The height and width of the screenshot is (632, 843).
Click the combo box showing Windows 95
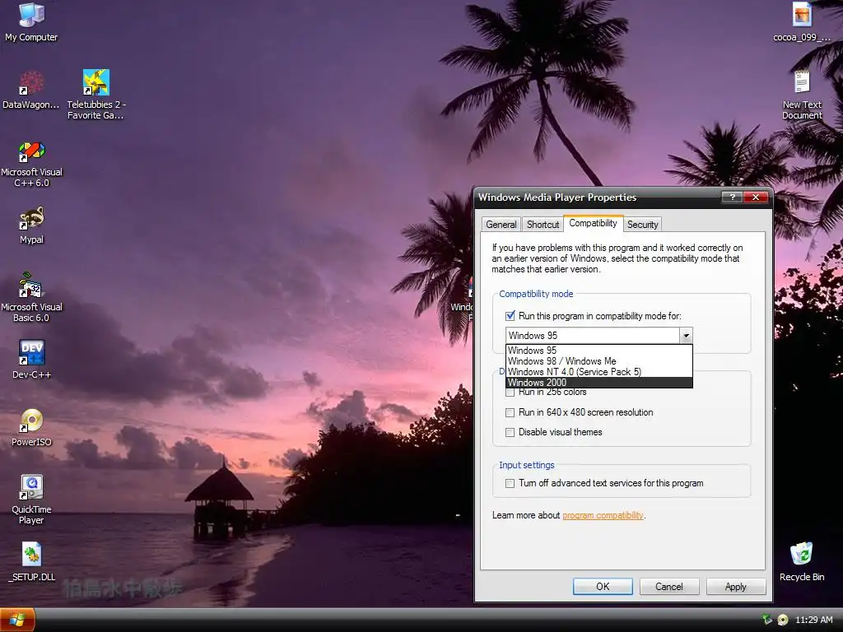(599, 336)
